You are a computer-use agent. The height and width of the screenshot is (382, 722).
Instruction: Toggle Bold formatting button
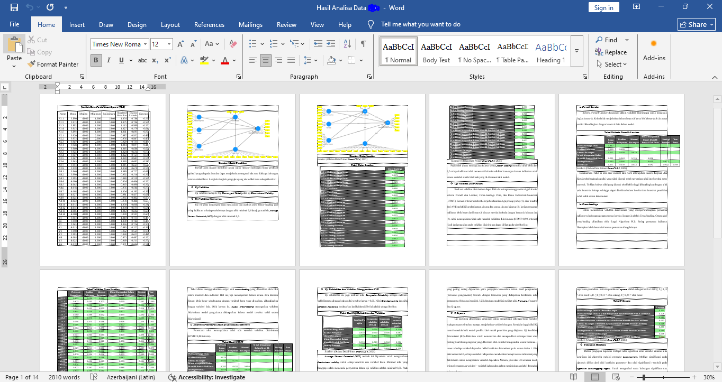[96, 60]
